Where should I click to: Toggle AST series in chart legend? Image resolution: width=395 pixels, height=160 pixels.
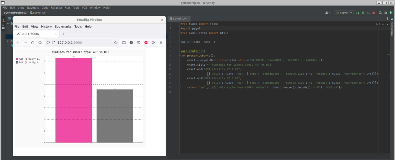click(28, 59)
